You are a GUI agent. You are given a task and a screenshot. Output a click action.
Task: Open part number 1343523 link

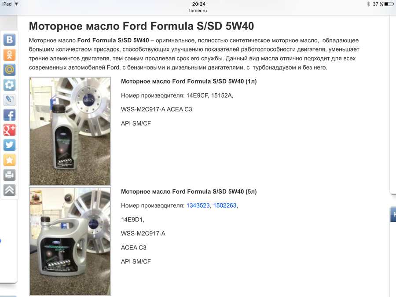point(198,205)
